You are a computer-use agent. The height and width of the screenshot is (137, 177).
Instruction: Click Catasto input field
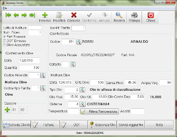pos(65,64)
